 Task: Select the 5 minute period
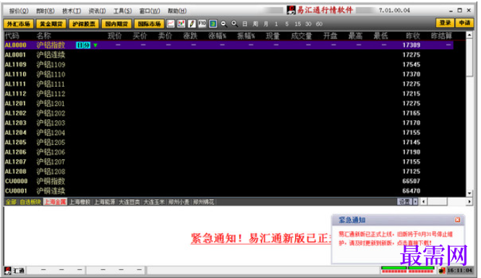(x=286, y=24)
